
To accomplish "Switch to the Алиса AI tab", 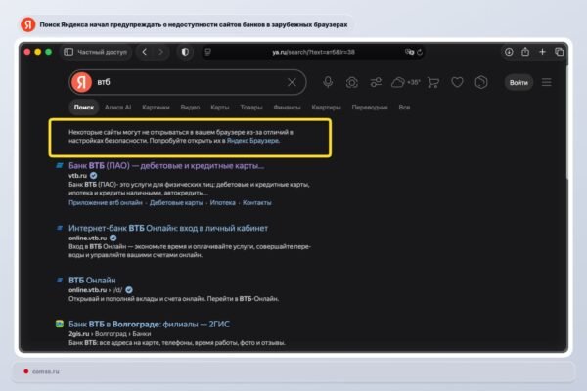I will 117,108.
